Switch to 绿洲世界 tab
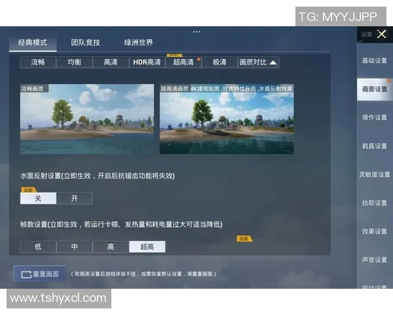 tap(139, 43)
